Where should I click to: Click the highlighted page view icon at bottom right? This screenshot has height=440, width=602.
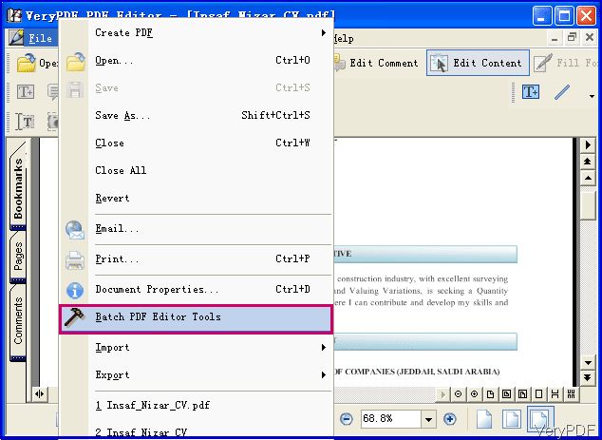(540, 420)
